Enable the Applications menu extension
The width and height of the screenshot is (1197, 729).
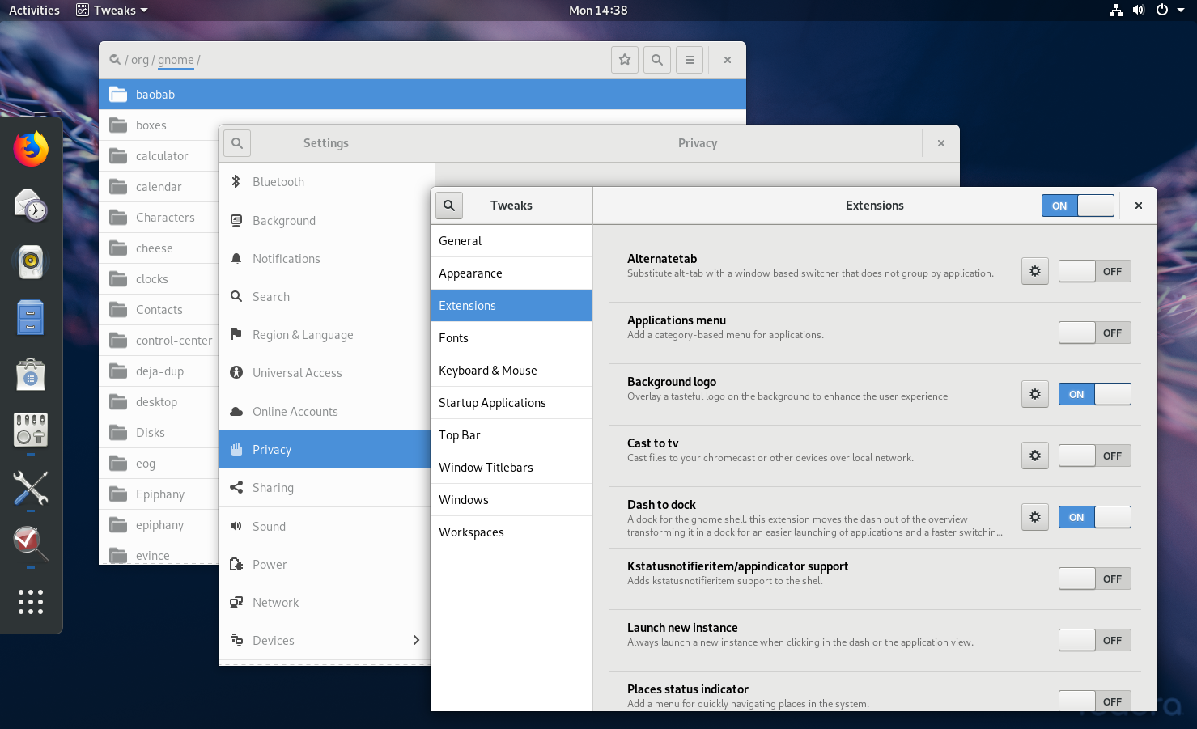tap(1095, 333)
